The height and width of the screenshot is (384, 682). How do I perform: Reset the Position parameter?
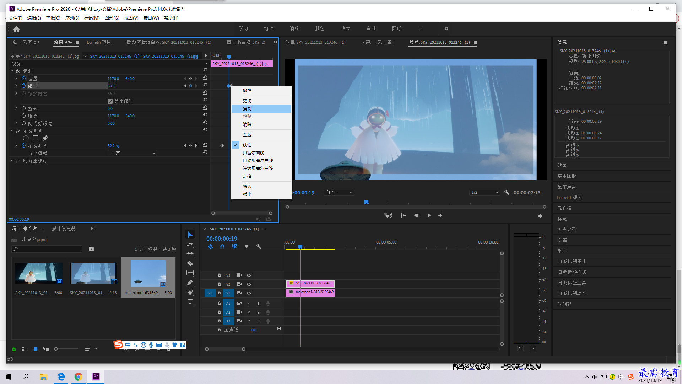coord(205,78)
